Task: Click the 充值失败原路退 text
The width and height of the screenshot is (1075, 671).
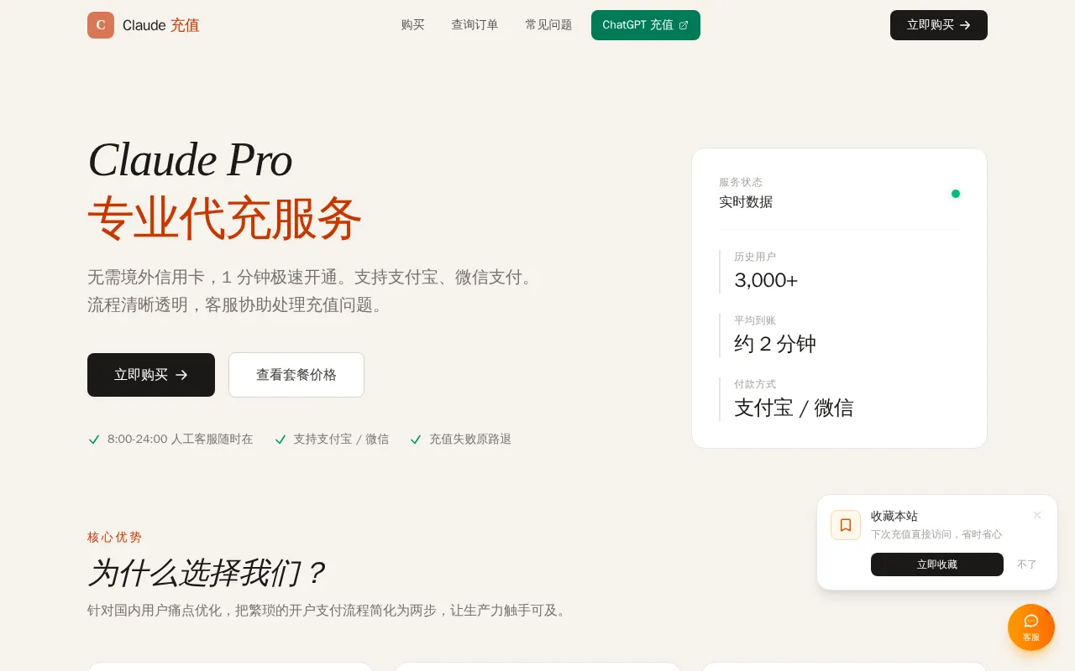Action: coord(470,440)
